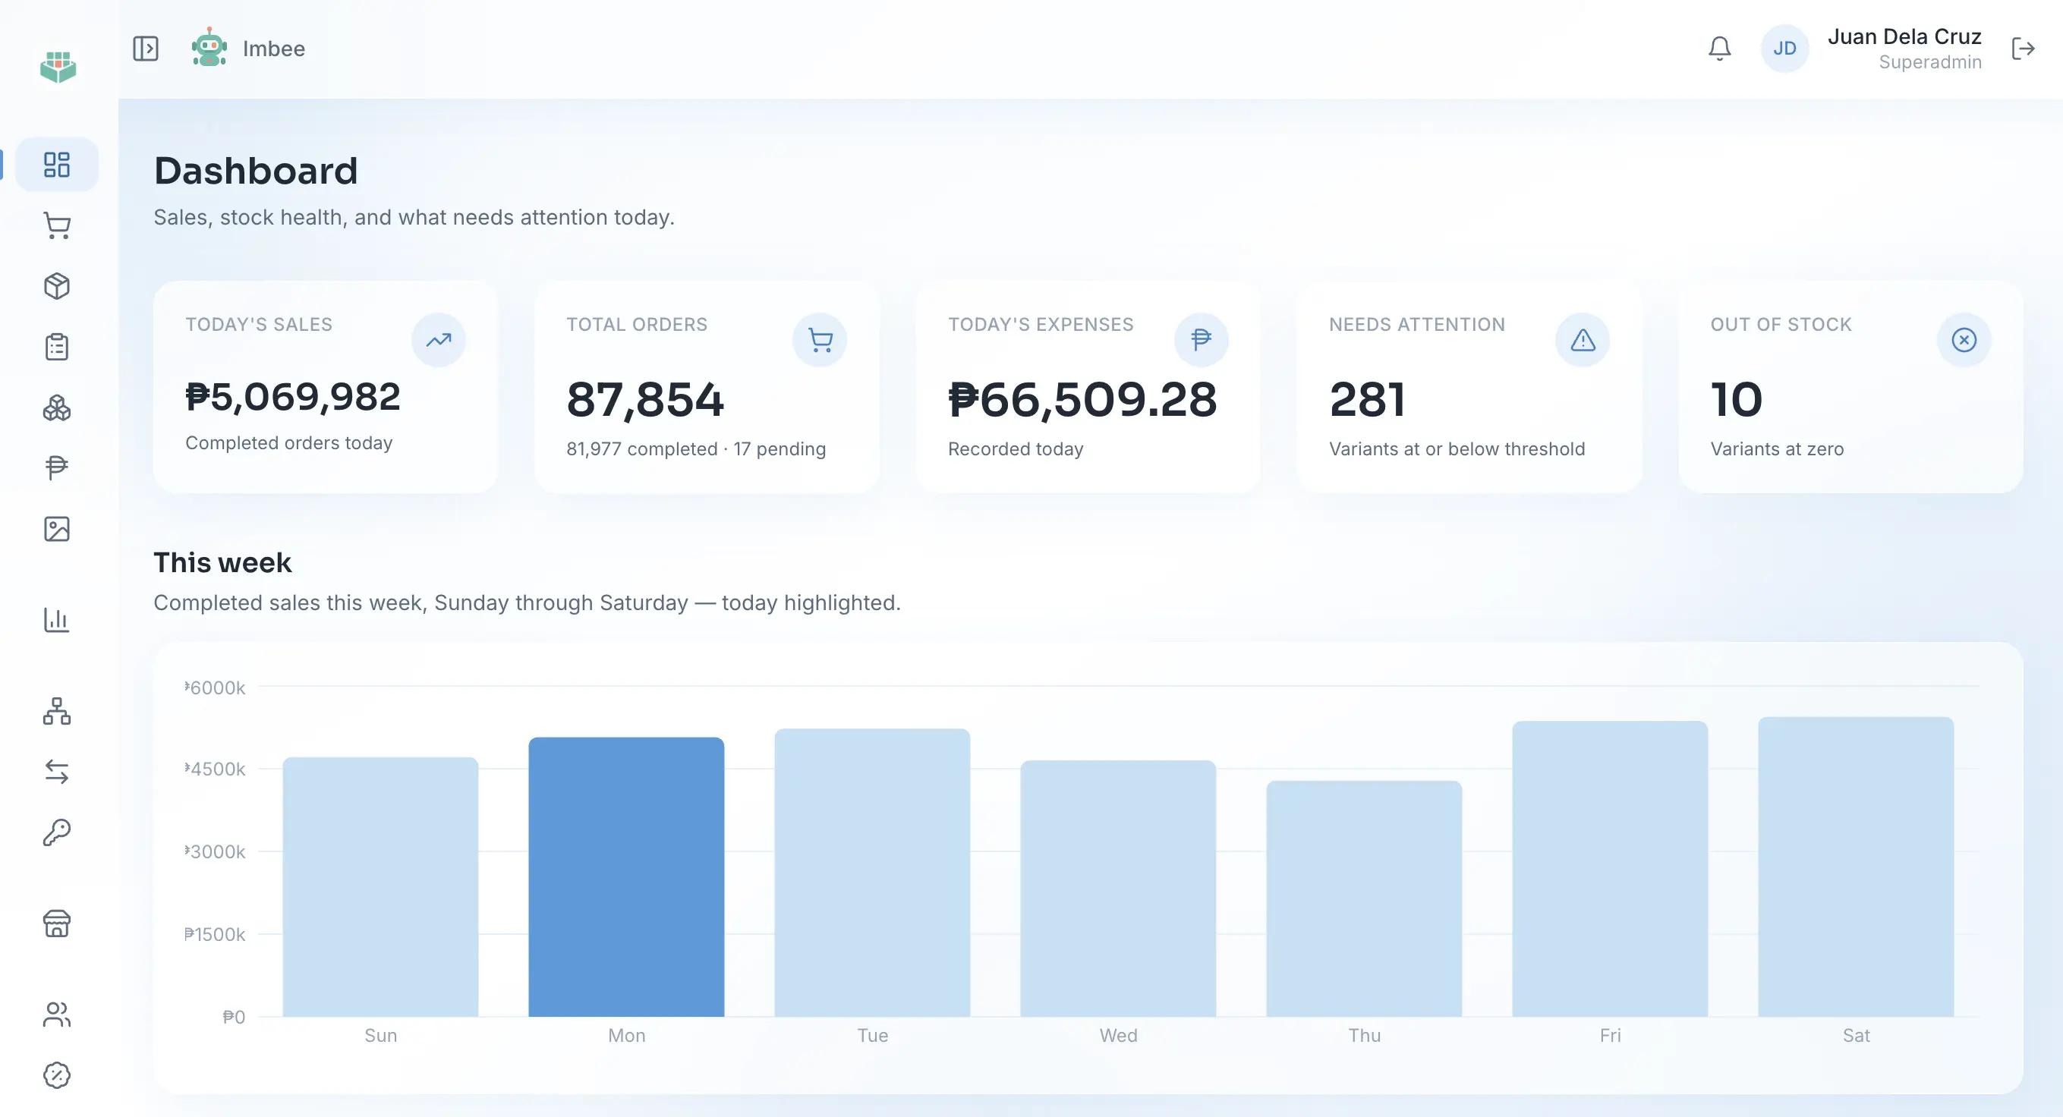Click the Fri bar in weekly chart
Screen dimensions: 2063x1117
(1610, 869)
